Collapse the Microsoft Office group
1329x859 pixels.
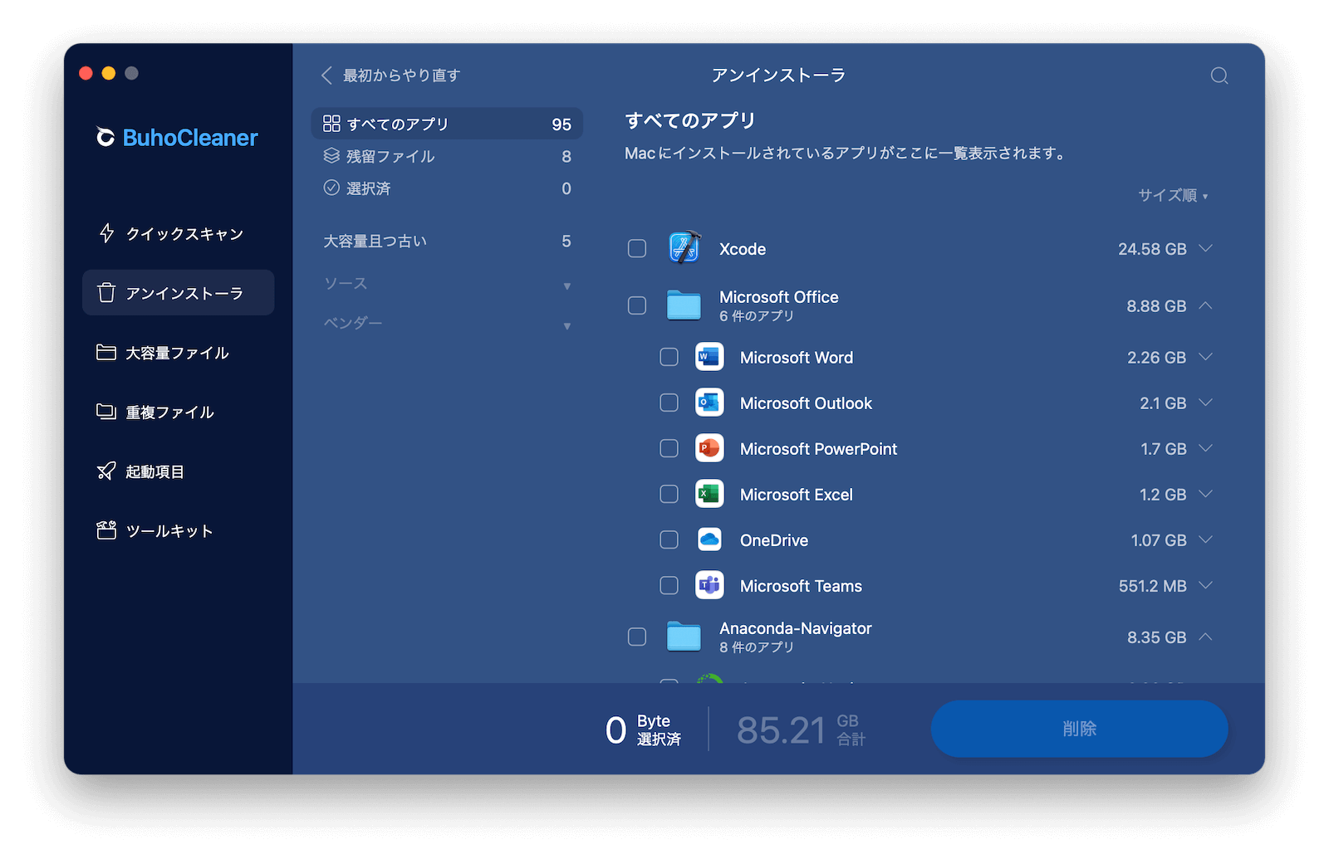click(x=1206, y=305)
